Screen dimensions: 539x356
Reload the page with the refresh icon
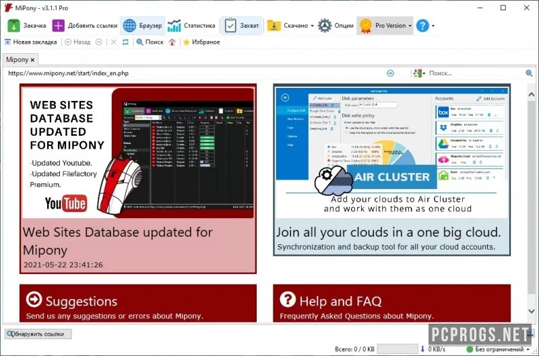point(125,42)
